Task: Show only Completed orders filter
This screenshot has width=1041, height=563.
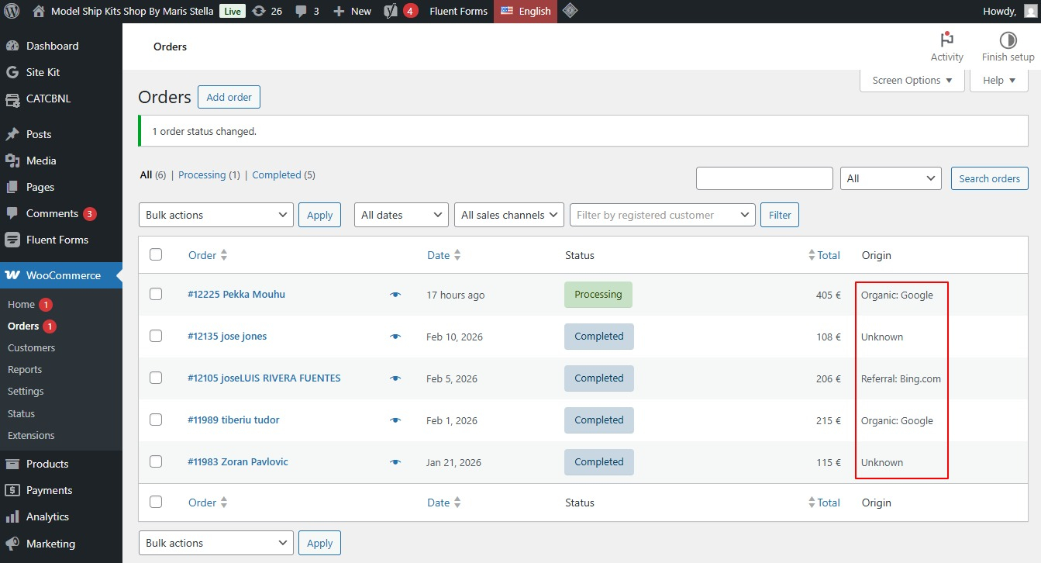Action: click(x=276, y=174)
